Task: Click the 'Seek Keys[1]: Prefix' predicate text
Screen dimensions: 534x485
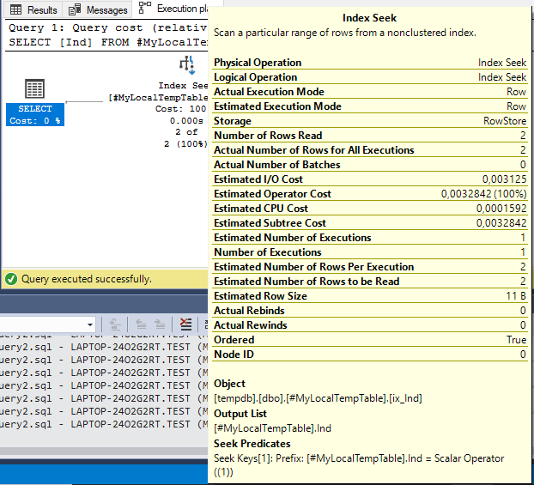Action: (359, 465)
